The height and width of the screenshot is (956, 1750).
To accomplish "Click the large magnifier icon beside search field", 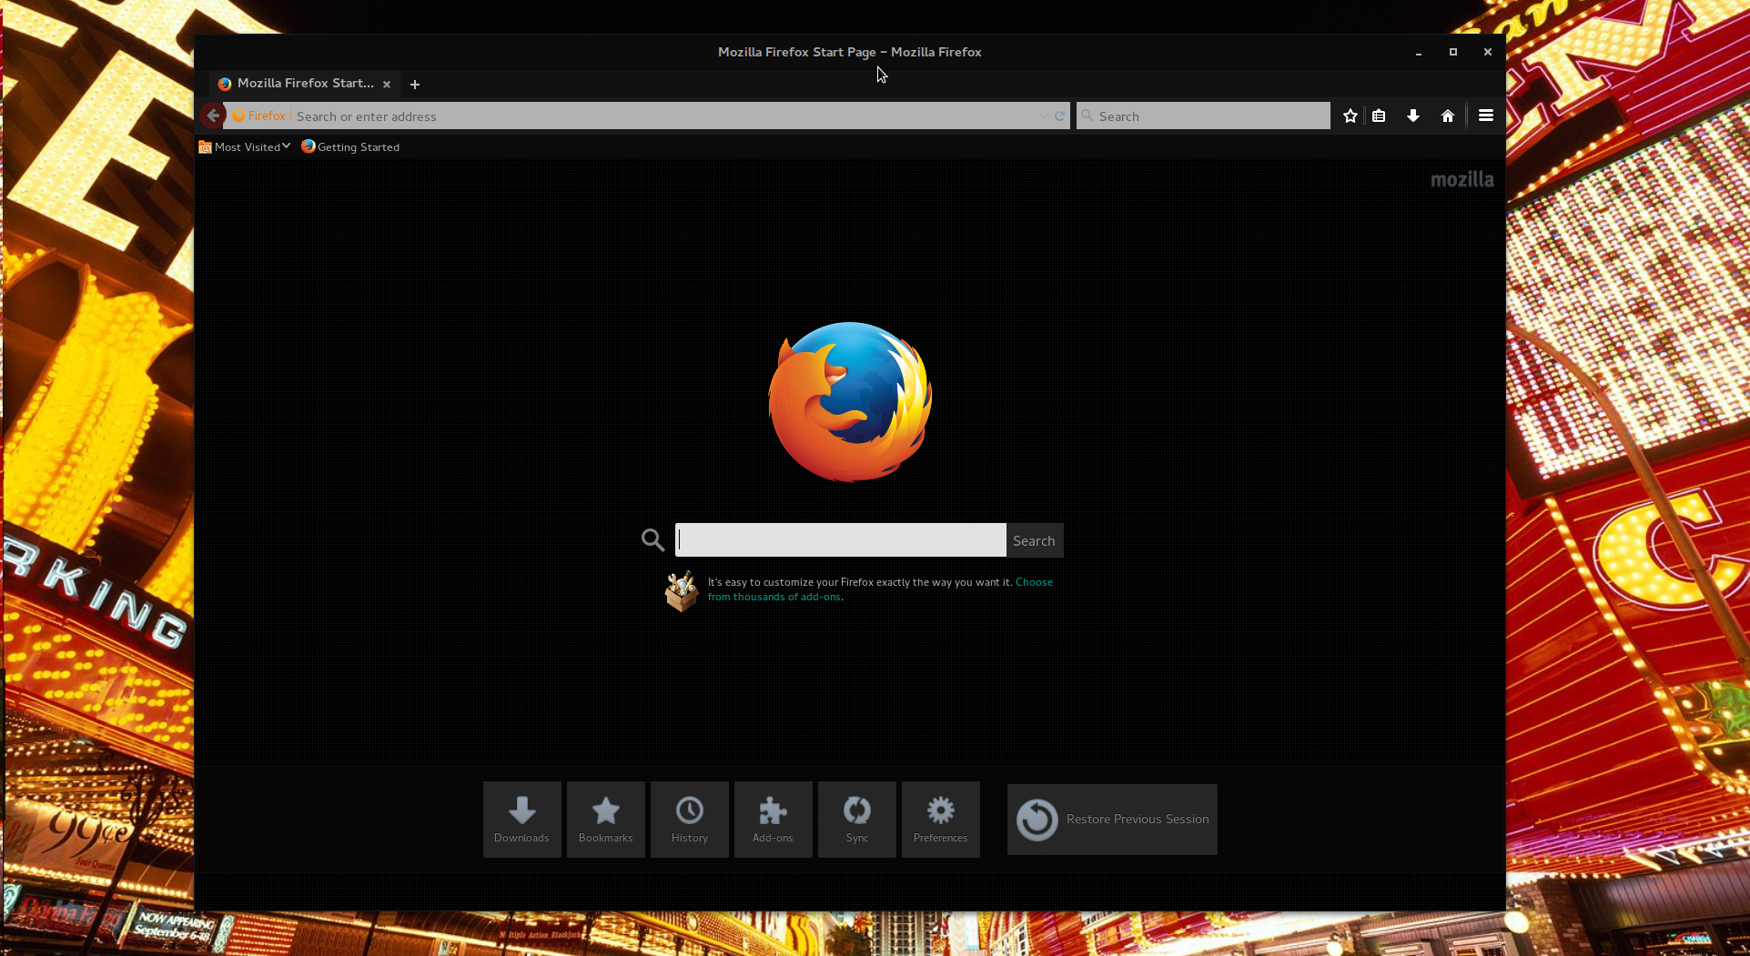I will pyautogui.click(x=652, y=540).
